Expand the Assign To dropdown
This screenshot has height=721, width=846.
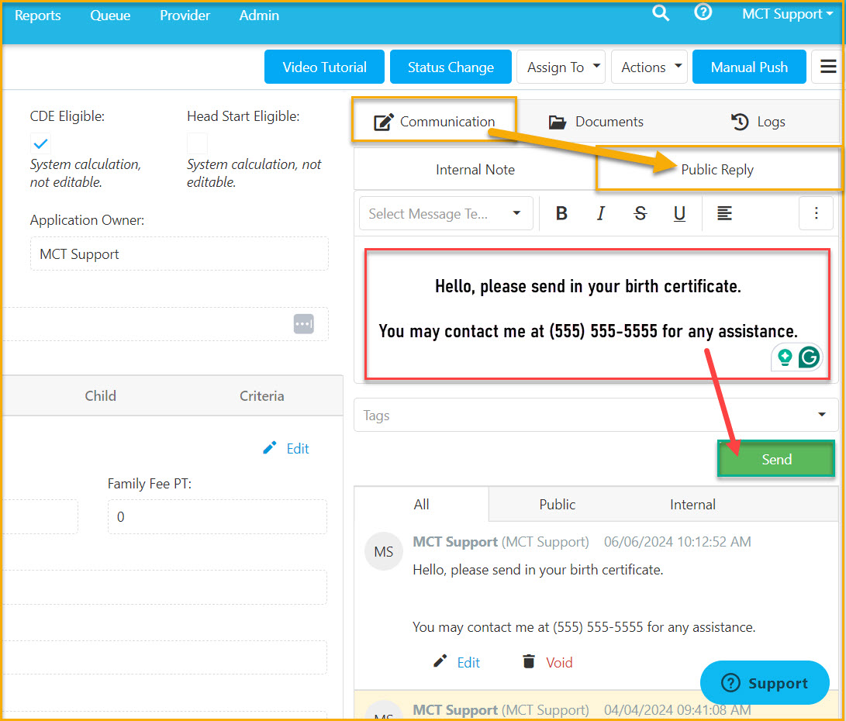pos(561,67)
